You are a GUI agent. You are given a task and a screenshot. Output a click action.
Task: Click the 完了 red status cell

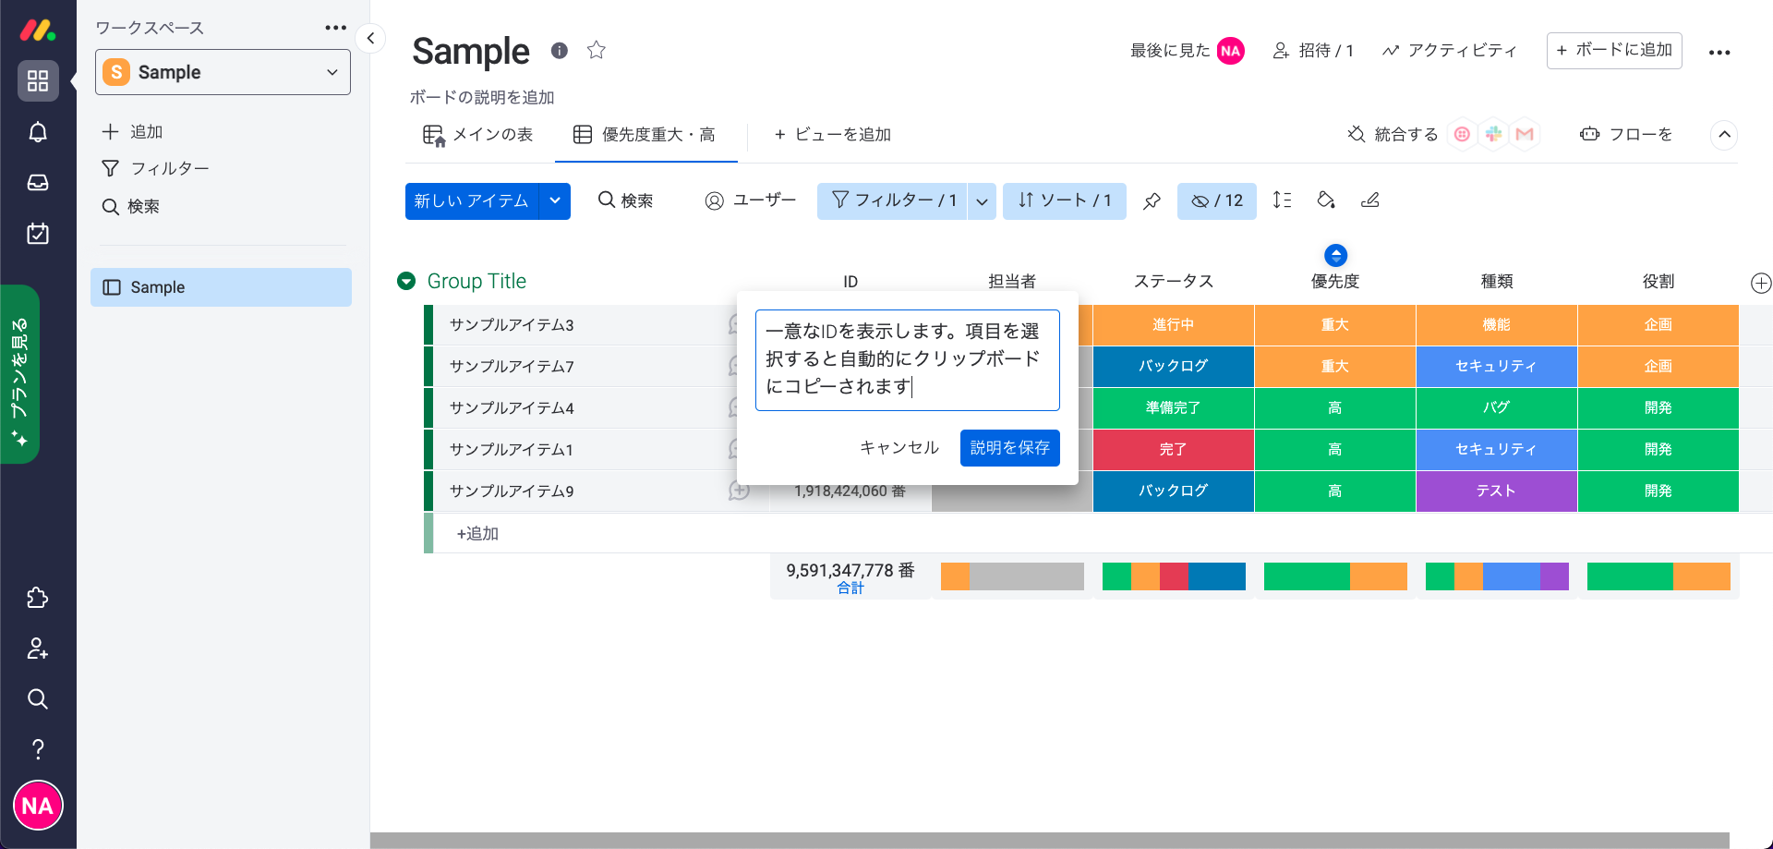click(x=1173, y=450)
